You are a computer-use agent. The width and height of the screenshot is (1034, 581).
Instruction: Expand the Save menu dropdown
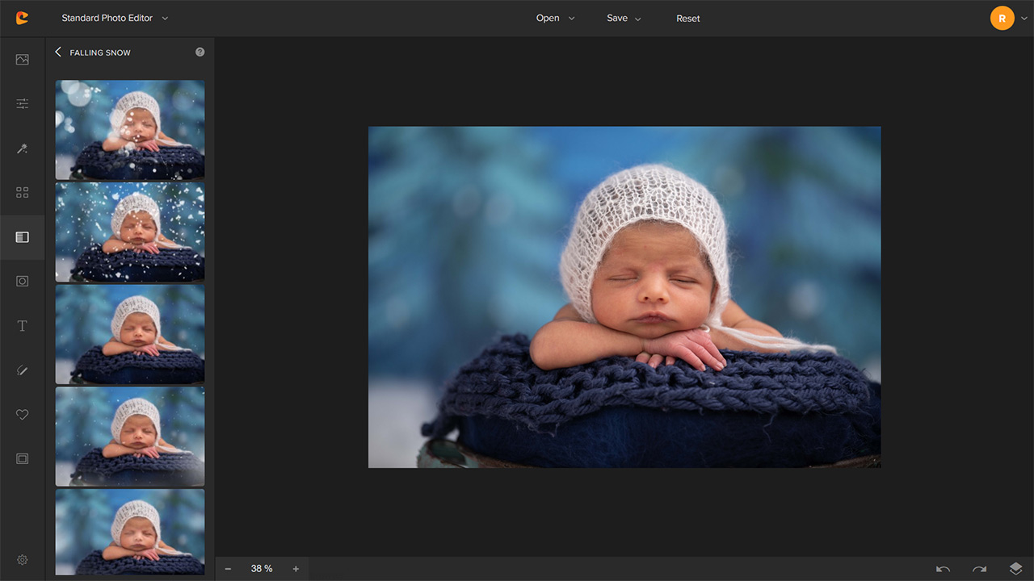point(624,18)
